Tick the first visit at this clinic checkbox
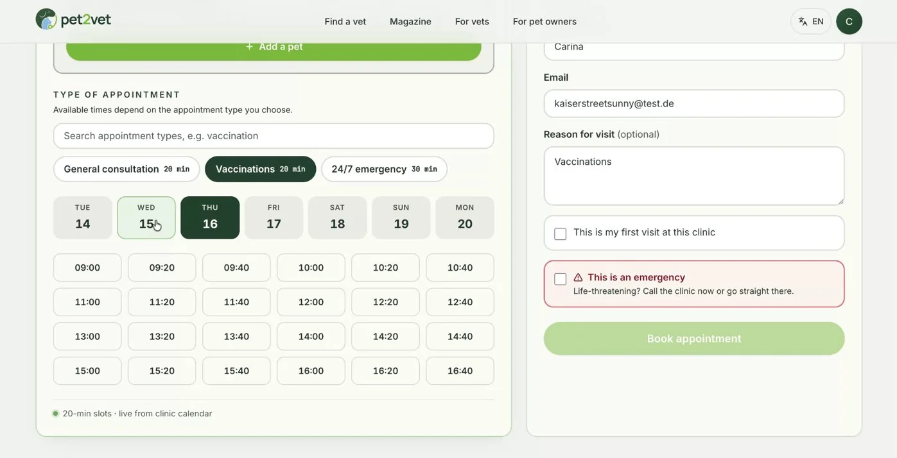The width and height of the screenshot is (897, 458). pos(561,233)
